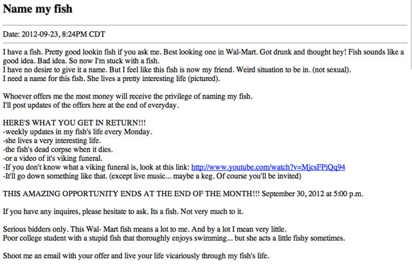Click the "Whoever offers me the most money" sentence
Viewport: 412px width, 266px height.
pyautogui.click(x=128, y=96)
